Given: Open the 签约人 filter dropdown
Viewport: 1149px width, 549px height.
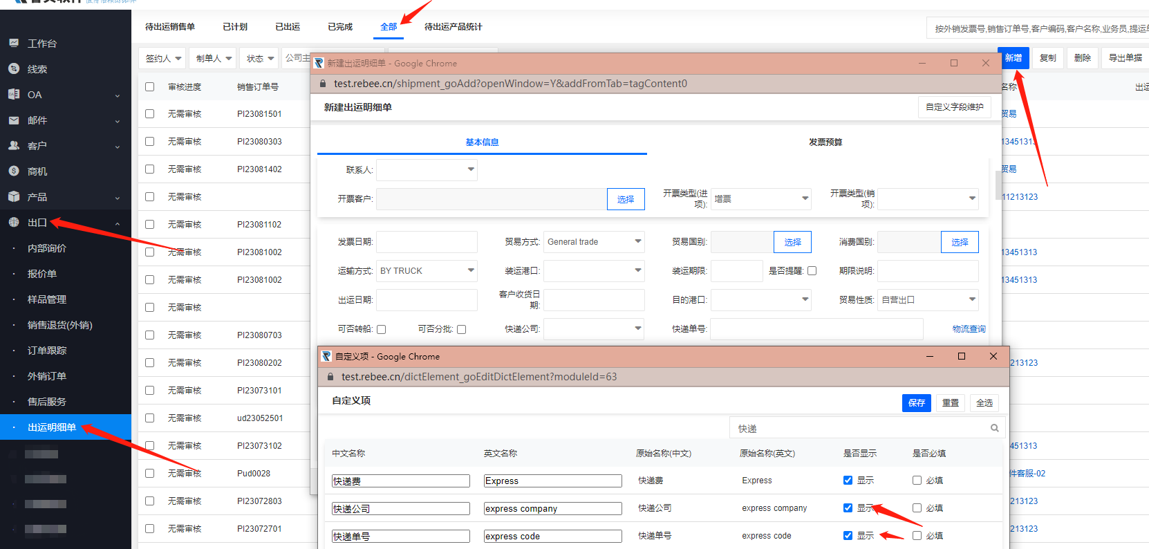Looking at the screenshot, I should coord(163,58).
